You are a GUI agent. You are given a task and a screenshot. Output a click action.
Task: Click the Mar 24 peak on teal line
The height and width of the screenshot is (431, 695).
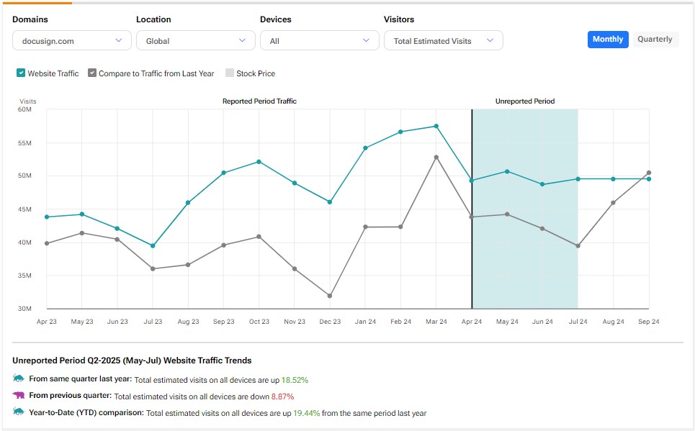coord(436,126)
